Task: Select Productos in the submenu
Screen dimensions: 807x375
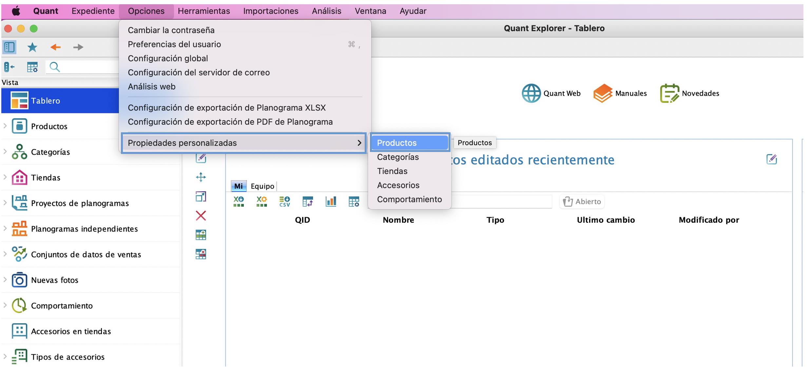Action: pos(410,143)
